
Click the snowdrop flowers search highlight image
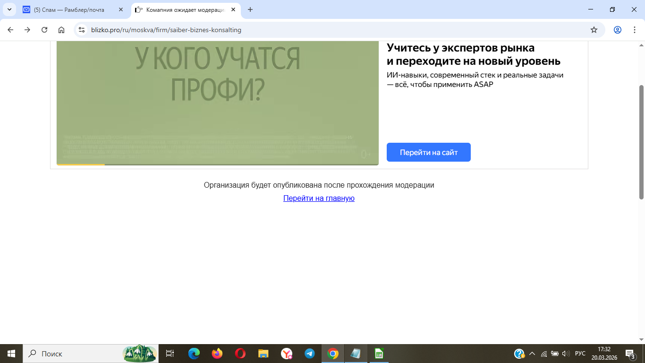140,354
